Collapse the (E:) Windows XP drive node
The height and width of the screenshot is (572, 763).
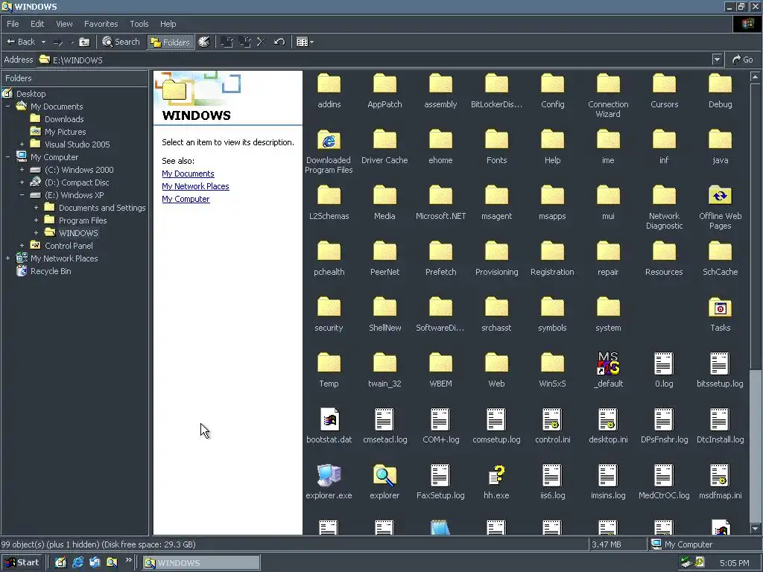pos(22,195)
